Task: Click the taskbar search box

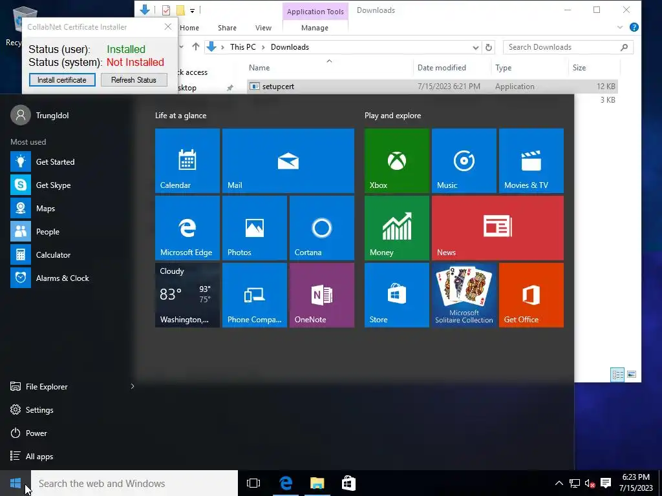Action: coord(134,483)
